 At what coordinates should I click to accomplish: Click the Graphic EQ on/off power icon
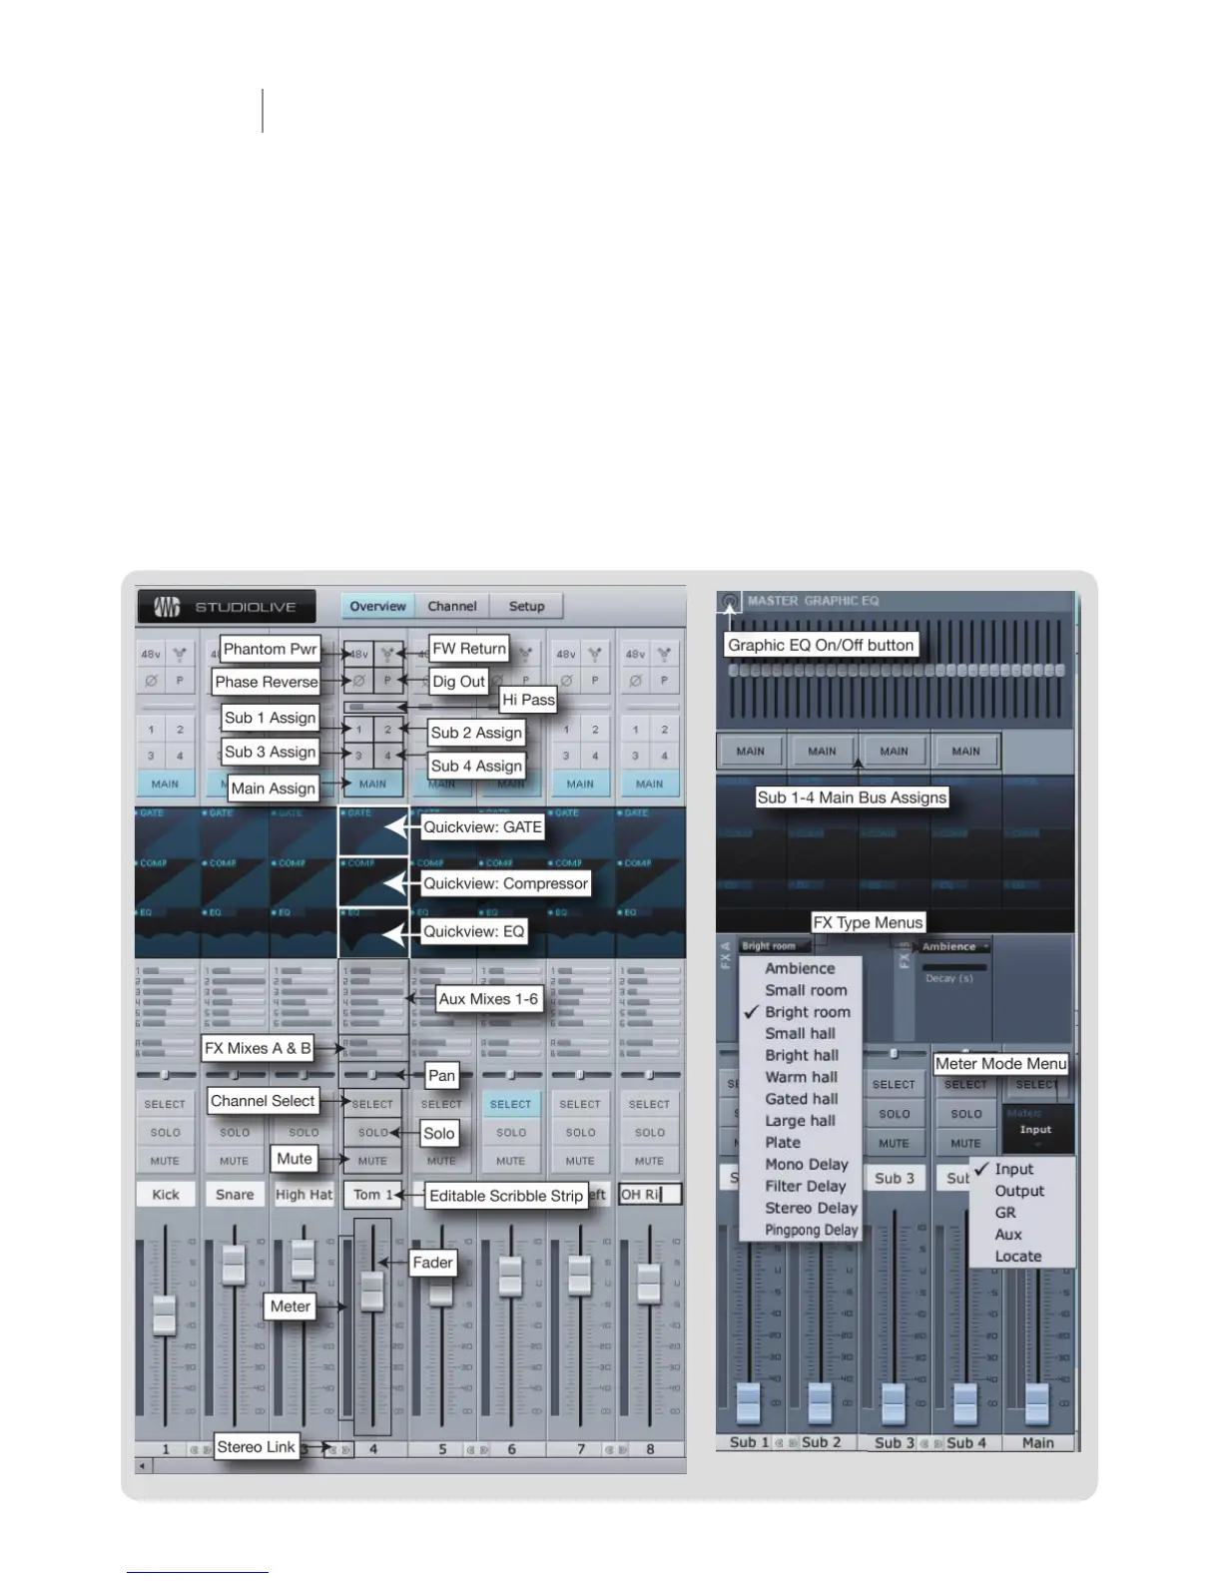[x=730, y=602]
